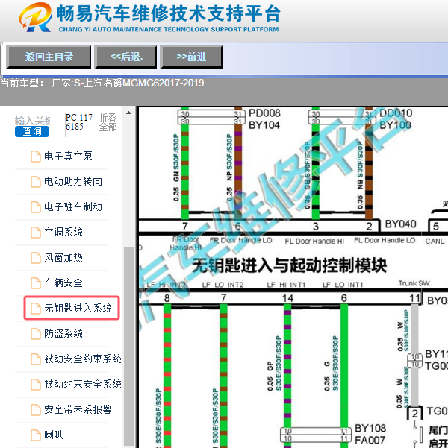448x448 pixels.
Task: Click the document icon beside 电子驻车制动
Action: click(x=36, y=207)
